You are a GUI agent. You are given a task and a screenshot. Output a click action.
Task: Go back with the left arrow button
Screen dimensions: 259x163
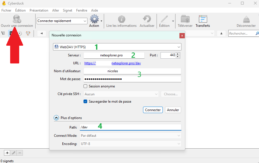[41, 33]
